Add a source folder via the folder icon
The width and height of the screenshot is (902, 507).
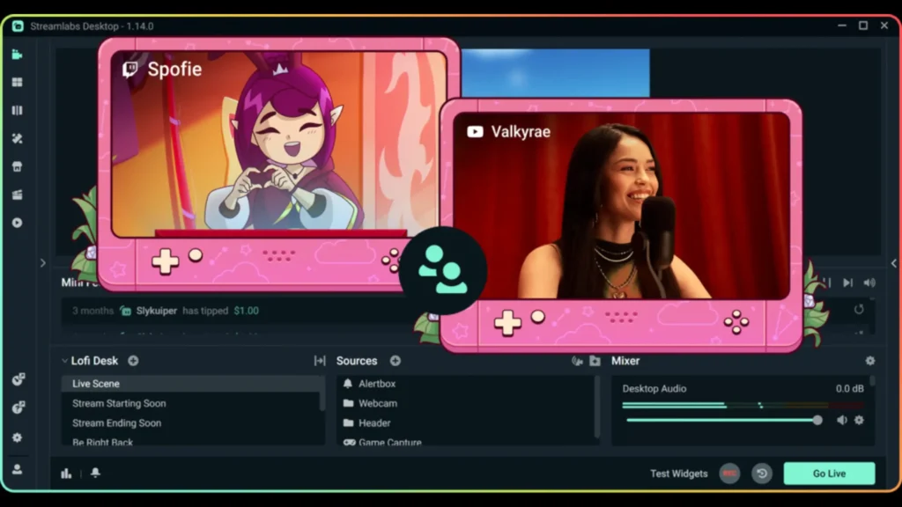(x=595, y=360)
